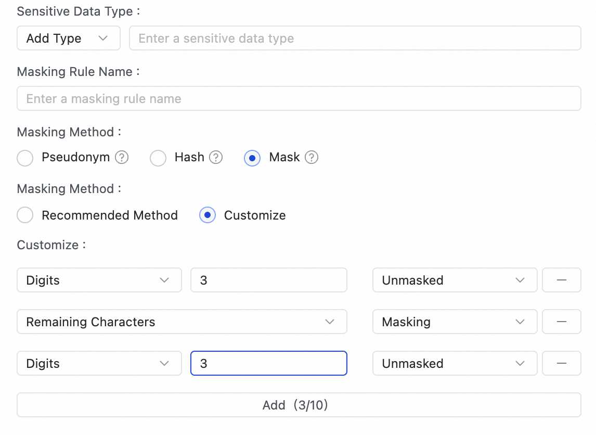This screenshot has width=596, height=435.
Task: Remove the Remaining Characters rule row
Action: click(561, 322)
